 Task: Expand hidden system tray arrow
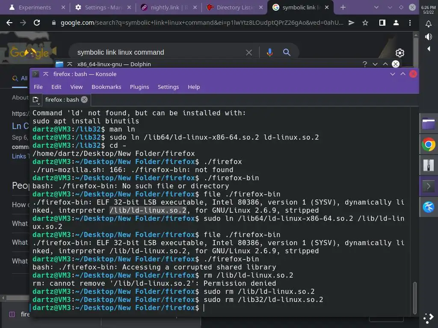(429, 49)
